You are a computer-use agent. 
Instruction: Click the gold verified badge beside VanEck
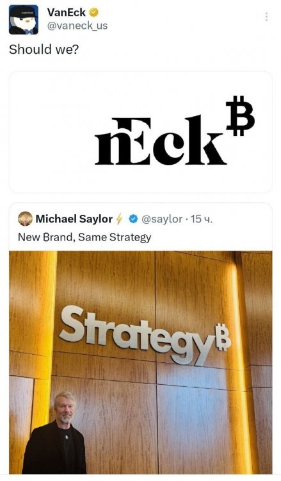point(93,13)
